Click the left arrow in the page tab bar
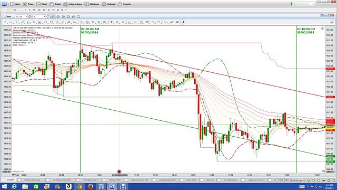 pyautogui.click(x=282, y=180)
